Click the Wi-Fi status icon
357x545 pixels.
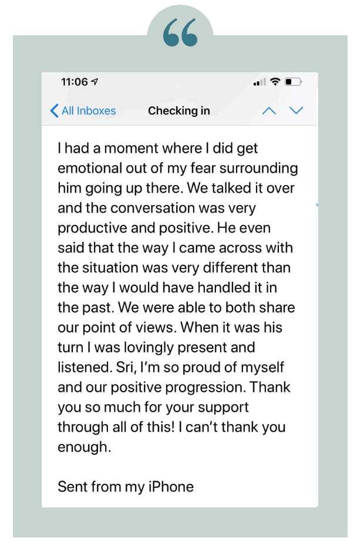pyautogui.click(x=274, y=82)
